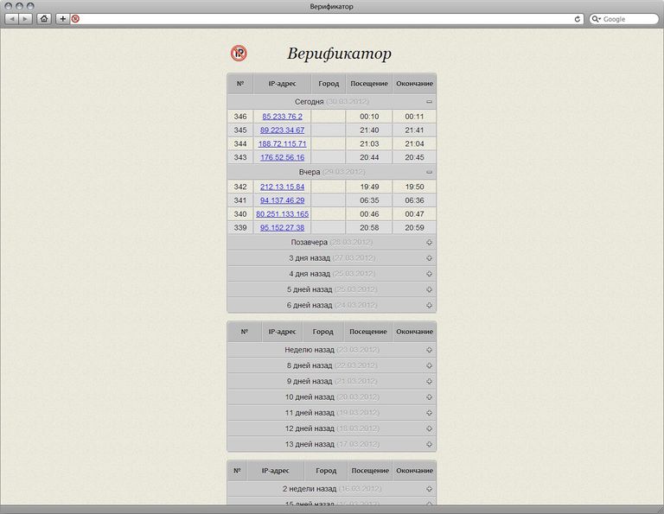Go back with browser back arrow

12,18
